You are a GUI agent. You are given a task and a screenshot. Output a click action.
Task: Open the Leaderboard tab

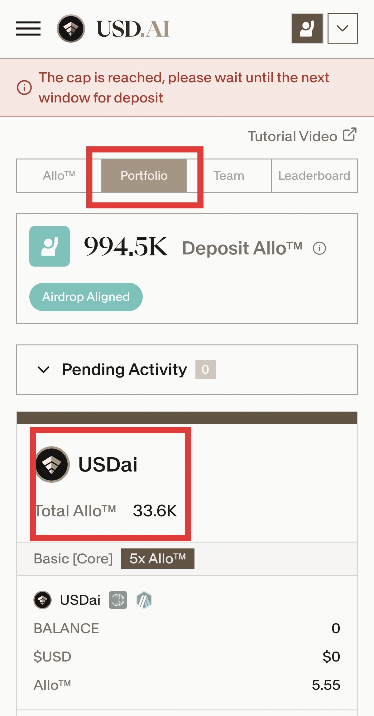[314, 176]
